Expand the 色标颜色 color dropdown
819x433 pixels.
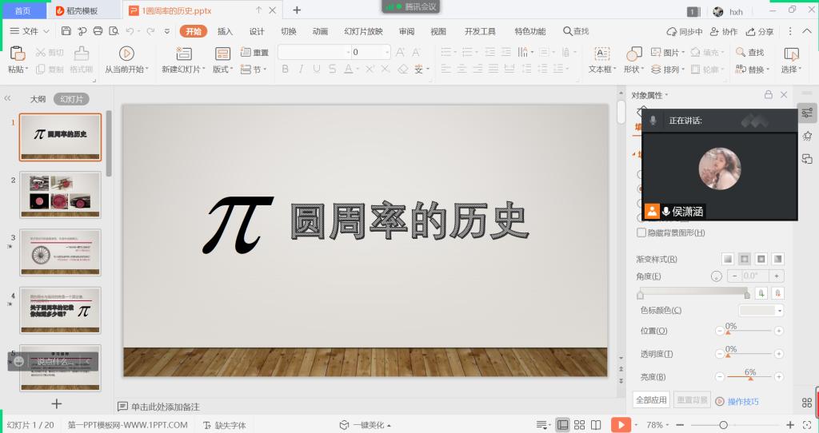779,311
